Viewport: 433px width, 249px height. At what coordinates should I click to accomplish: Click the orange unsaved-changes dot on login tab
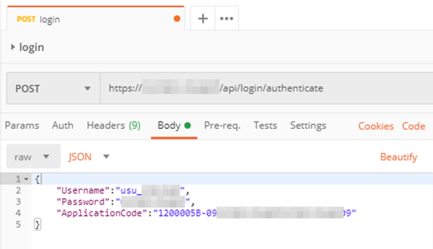click(177, 19)
